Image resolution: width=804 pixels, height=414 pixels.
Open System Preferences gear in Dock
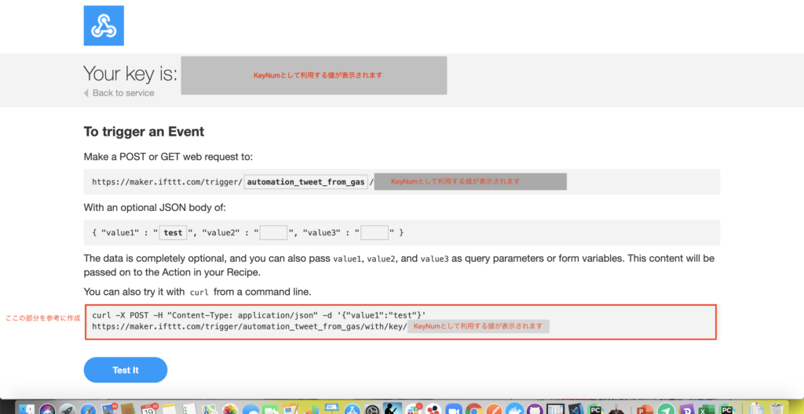coord(373,409)
